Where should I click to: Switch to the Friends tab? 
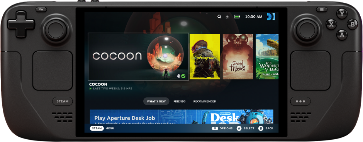click(180, 101)
